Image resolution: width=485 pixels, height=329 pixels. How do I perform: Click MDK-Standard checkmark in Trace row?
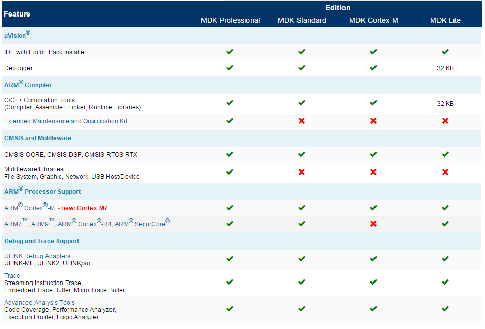click(x=302, y=281)
